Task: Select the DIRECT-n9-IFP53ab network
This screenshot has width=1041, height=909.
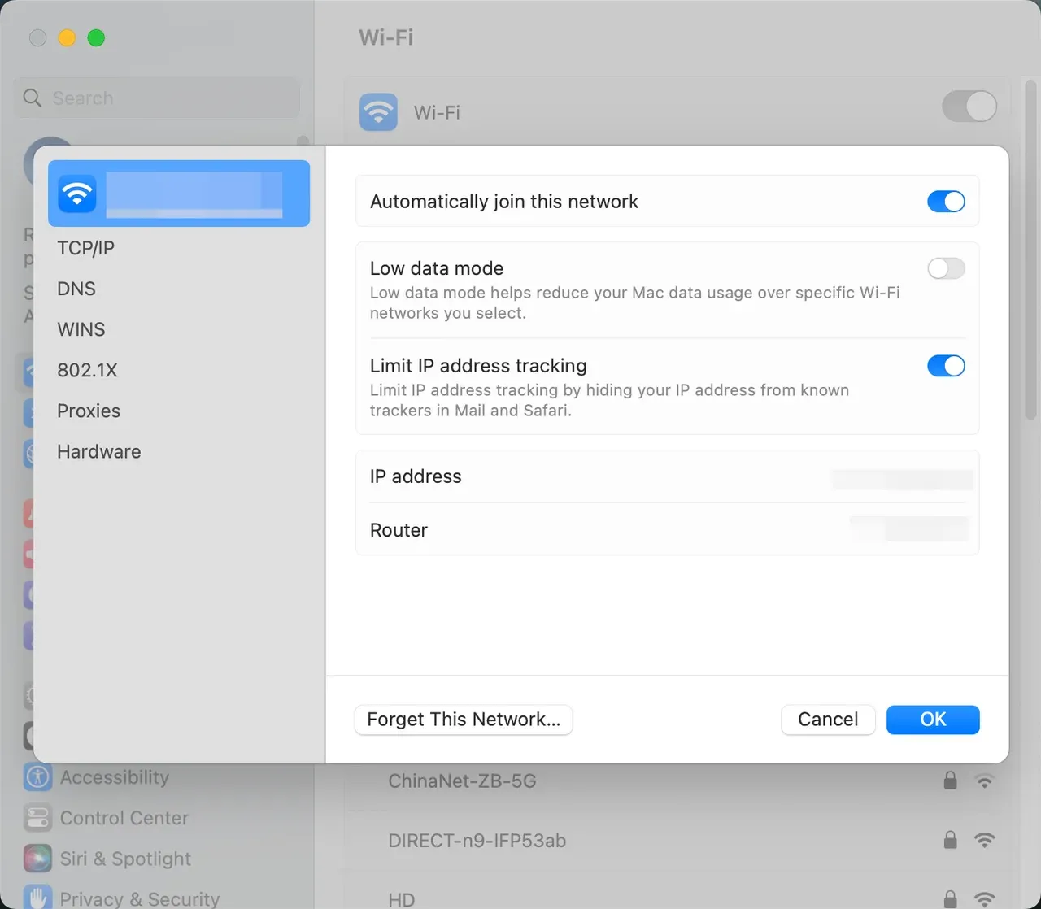Action: [x=477, y=841]
